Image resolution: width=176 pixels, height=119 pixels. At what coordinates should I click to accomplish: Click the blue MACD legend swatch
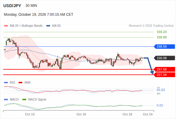coord(6,100)
